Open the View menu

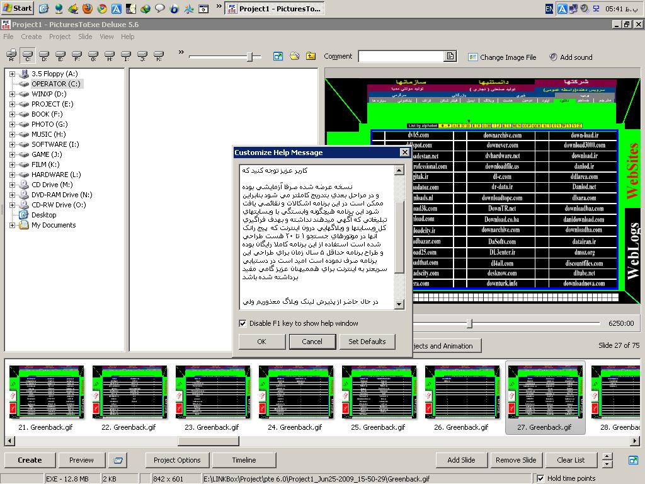click(x=106, y=37)
